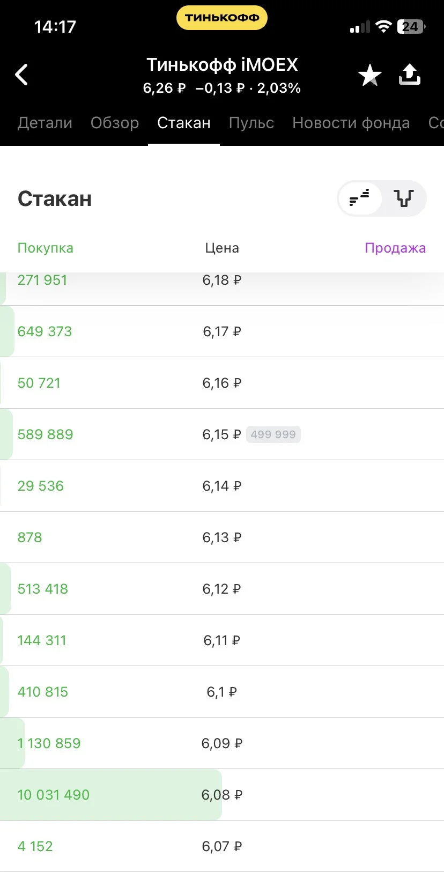Switch to depth chart view icon
Screen dimensions: 444x872
point(404,198)
